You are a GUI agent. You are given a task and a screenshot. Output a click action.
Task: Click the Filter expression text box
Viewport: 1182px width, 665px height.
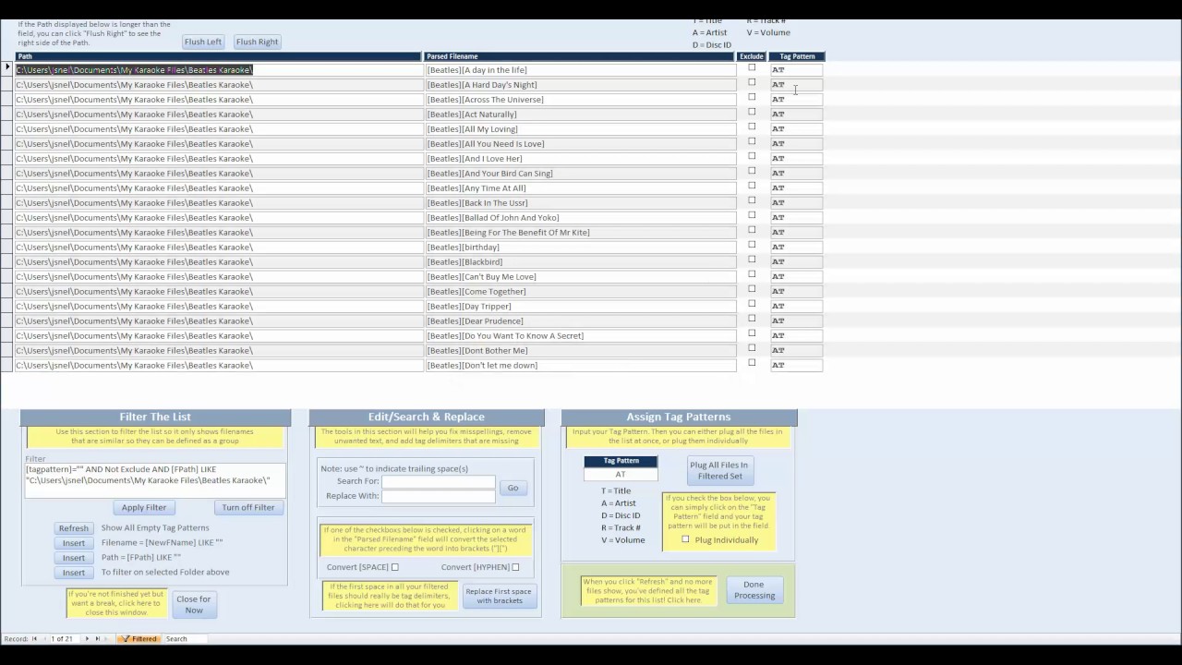154,480
